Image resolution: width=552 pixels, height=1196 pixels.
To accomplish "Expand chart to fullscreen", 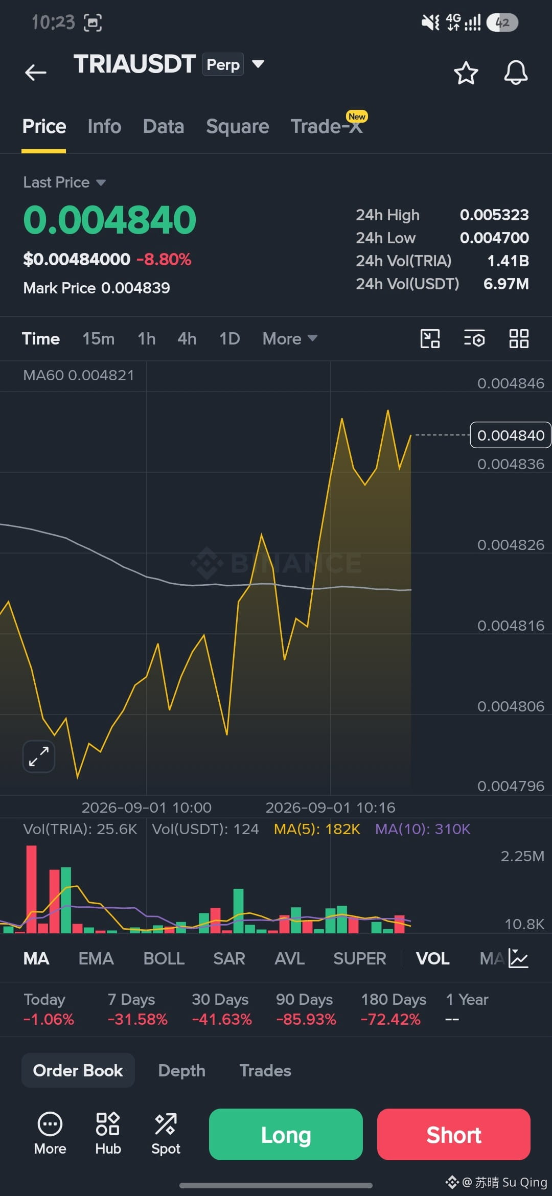I will coord(39,756).
